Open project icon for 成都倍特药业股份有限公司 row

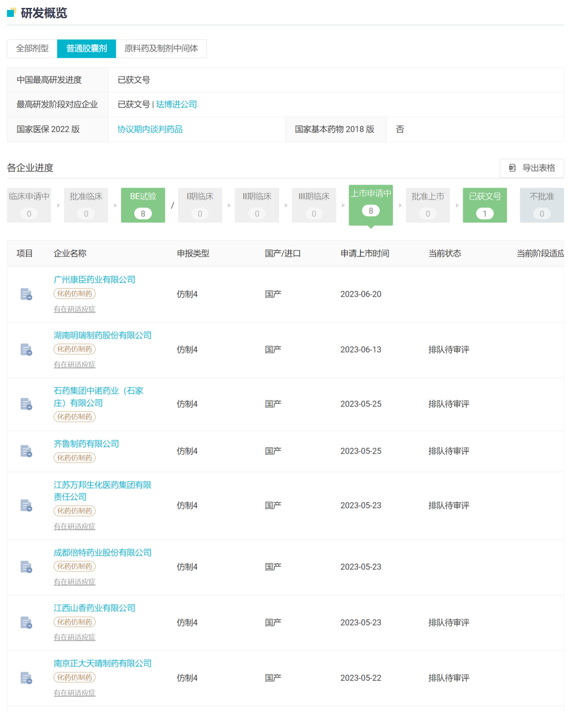click(x=26, y=567)
